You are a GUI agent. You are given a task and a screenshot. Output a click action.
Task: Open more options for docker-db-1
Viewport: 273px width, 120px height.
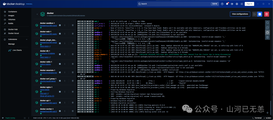pyautogui.click(x=65, y=54)
